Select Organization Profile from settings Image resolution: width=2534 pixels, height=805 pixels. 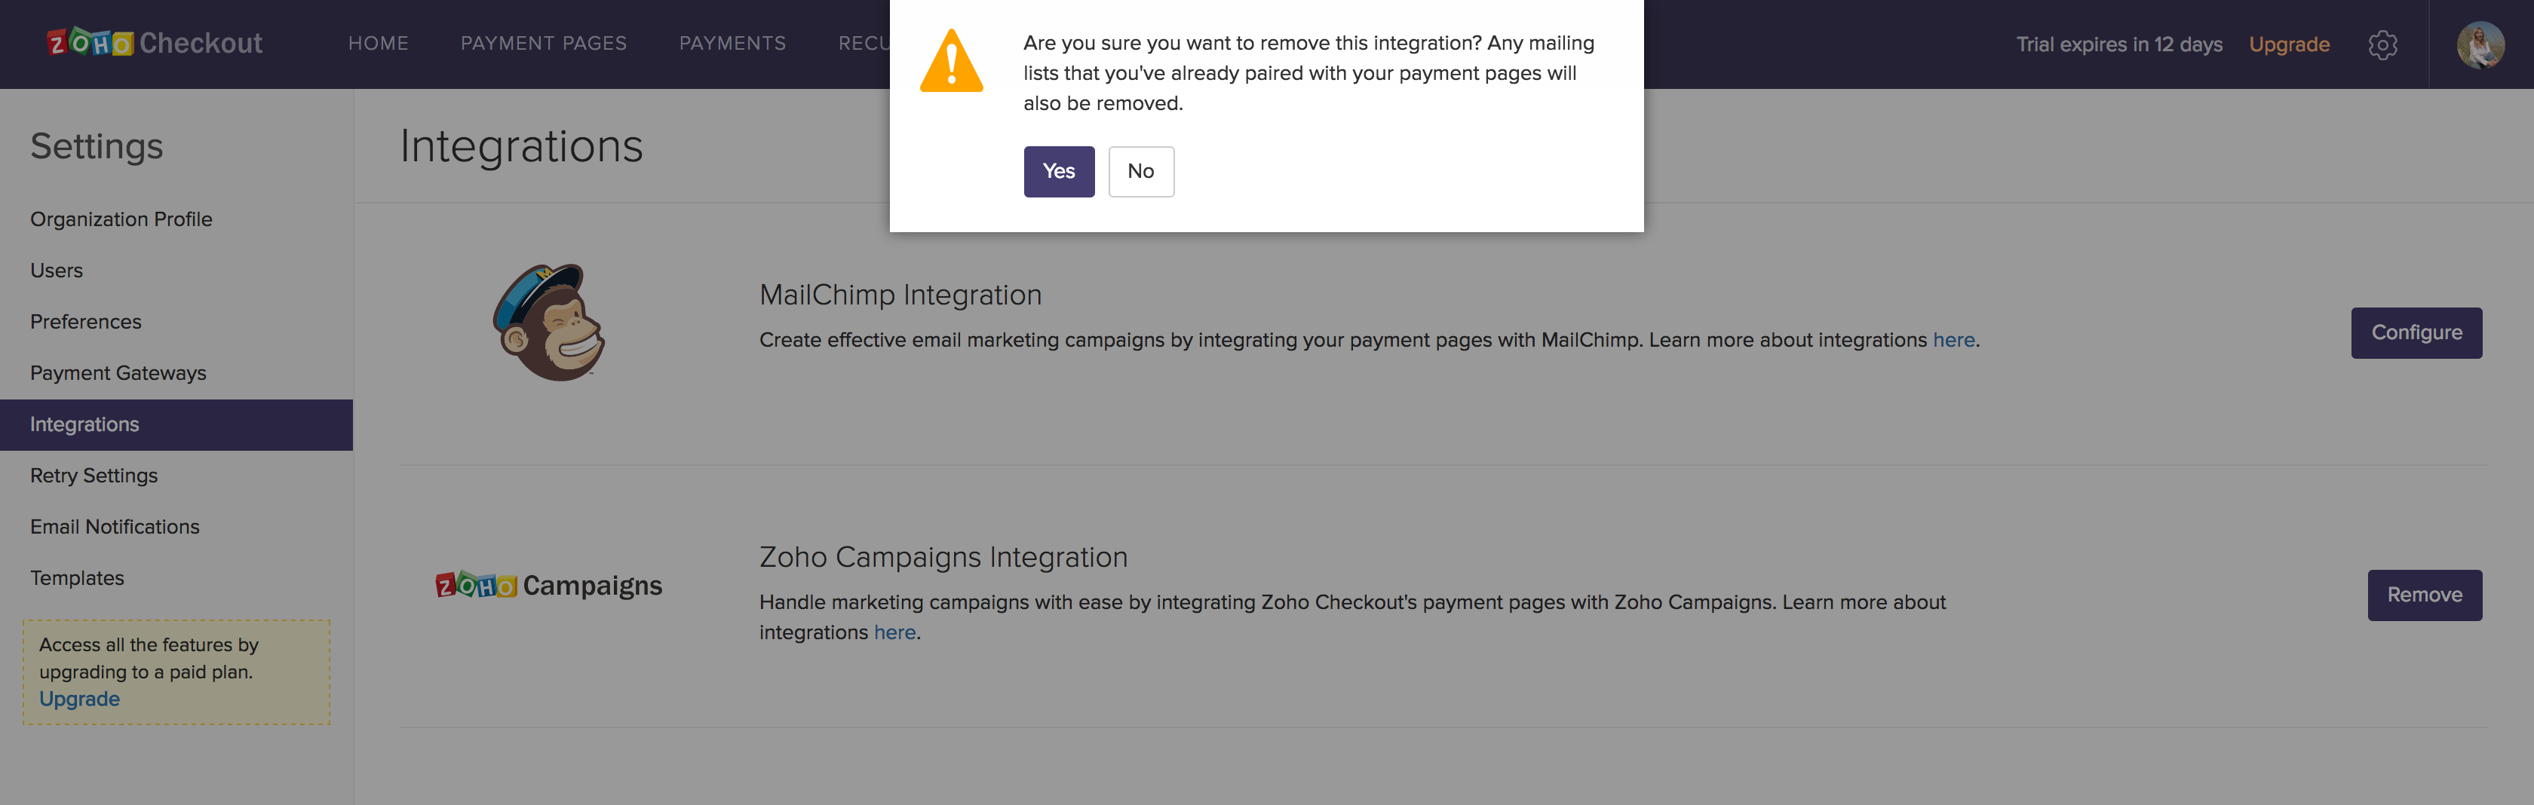(x=121, y=218)
